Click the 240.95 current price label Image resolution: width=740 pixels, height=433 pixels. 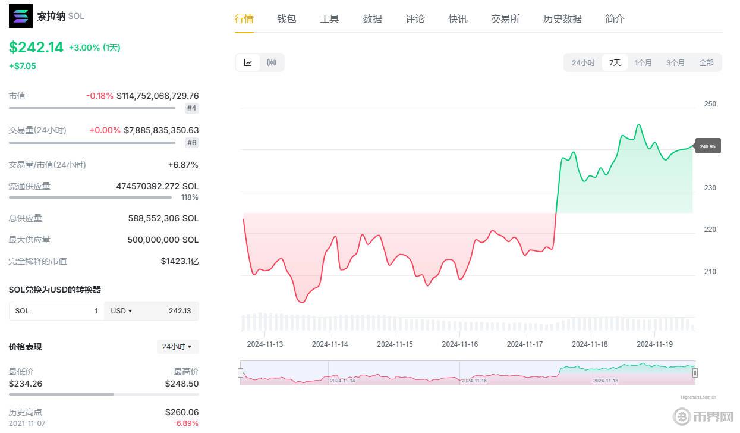tap(707, 146)
